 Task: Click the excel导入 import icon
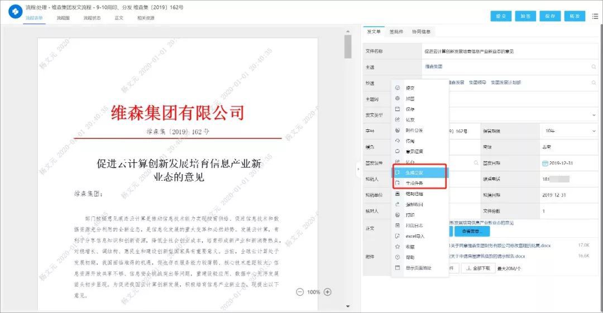tap(398, 236)
